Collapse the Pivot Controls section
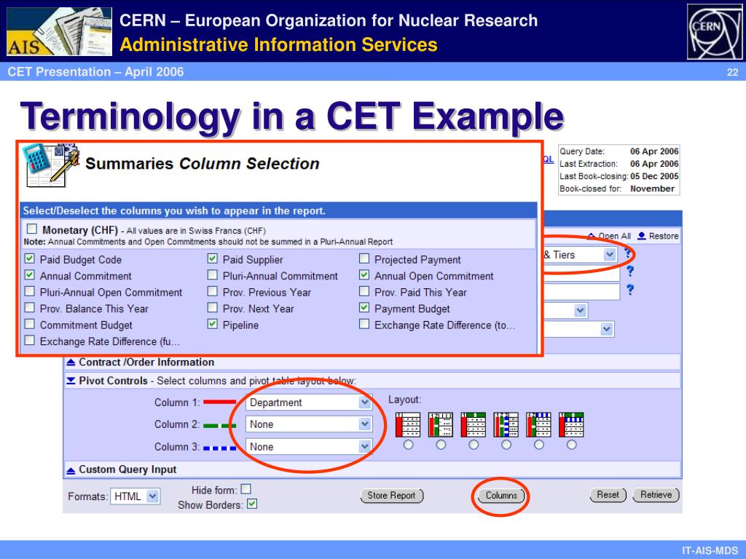This screenshot has height=559, width=746. (71, 381)
